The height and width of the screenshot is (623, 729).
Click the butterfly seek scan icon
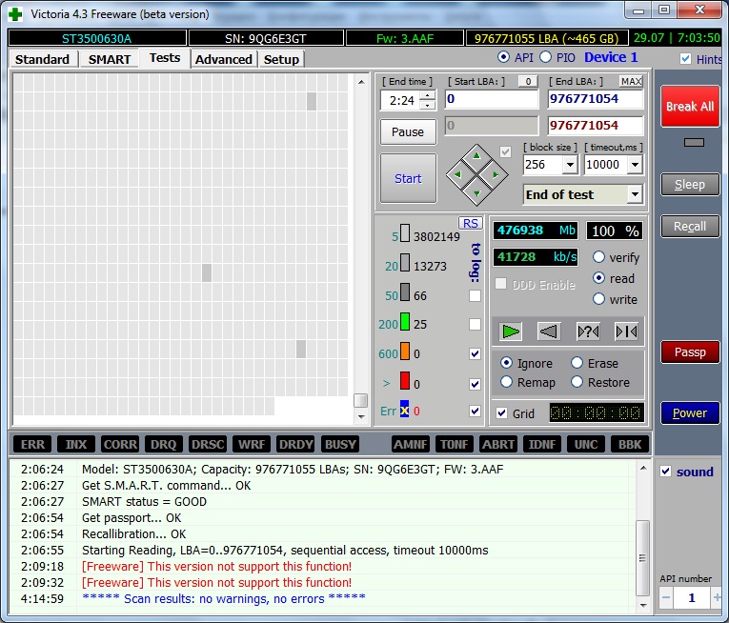[x=626, y=331]
